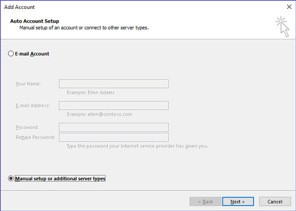The height and width of the screenshot is (211, 296).
Task: Click the 'Example: Ellen Adams' hint text
Action: tap(91, 93)
